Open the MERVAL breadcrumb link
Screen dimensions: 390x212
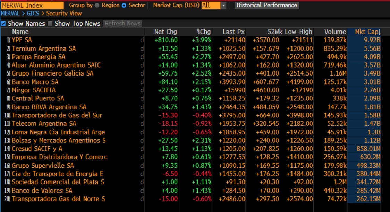(x=10, y=14)
